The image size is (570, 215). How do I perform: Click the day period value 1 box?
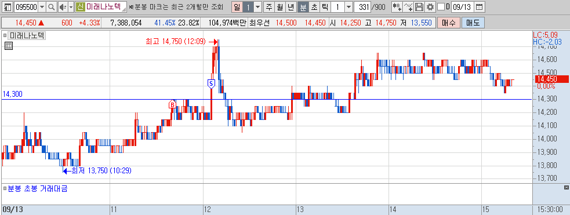[248, 6]
